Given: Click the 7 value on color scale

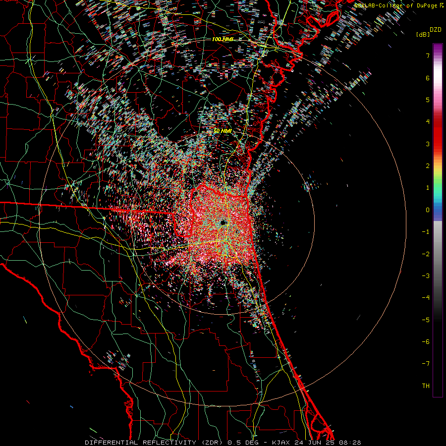Looking at the screenshot, I should tap(428, 56).
